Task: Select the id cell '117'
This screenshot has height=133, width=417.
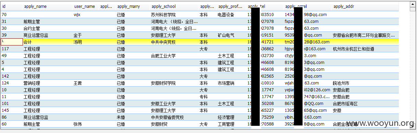Action: 5,49
